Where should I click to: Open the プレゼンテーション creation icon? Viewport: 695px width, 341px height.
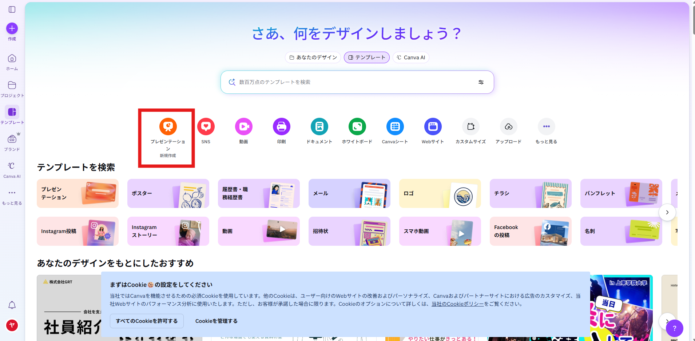(168, 126)
